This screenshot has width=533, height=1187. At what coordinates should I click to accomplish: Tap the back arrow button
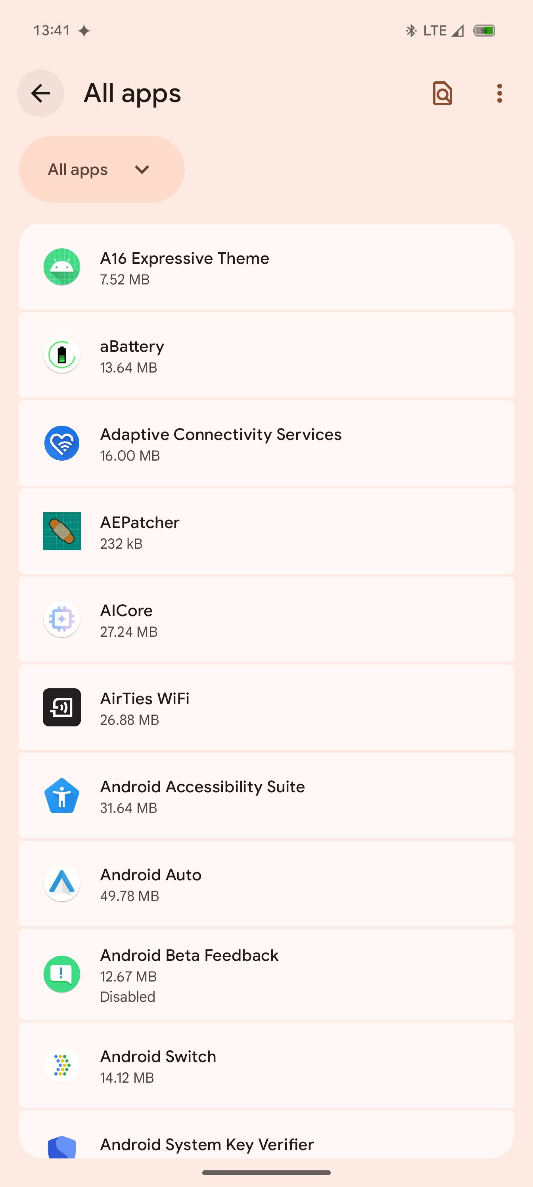point(40,93)
